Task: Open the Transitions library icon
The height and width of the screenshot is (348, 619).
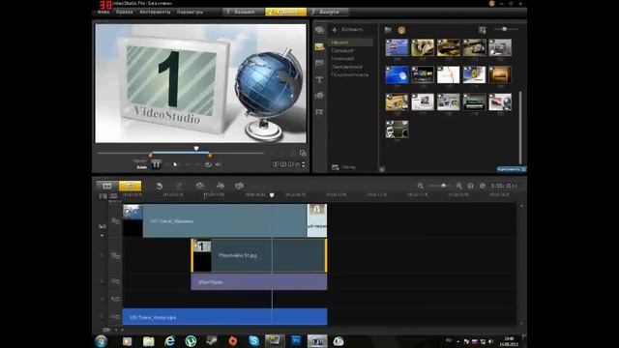Action: coord(319,63)
